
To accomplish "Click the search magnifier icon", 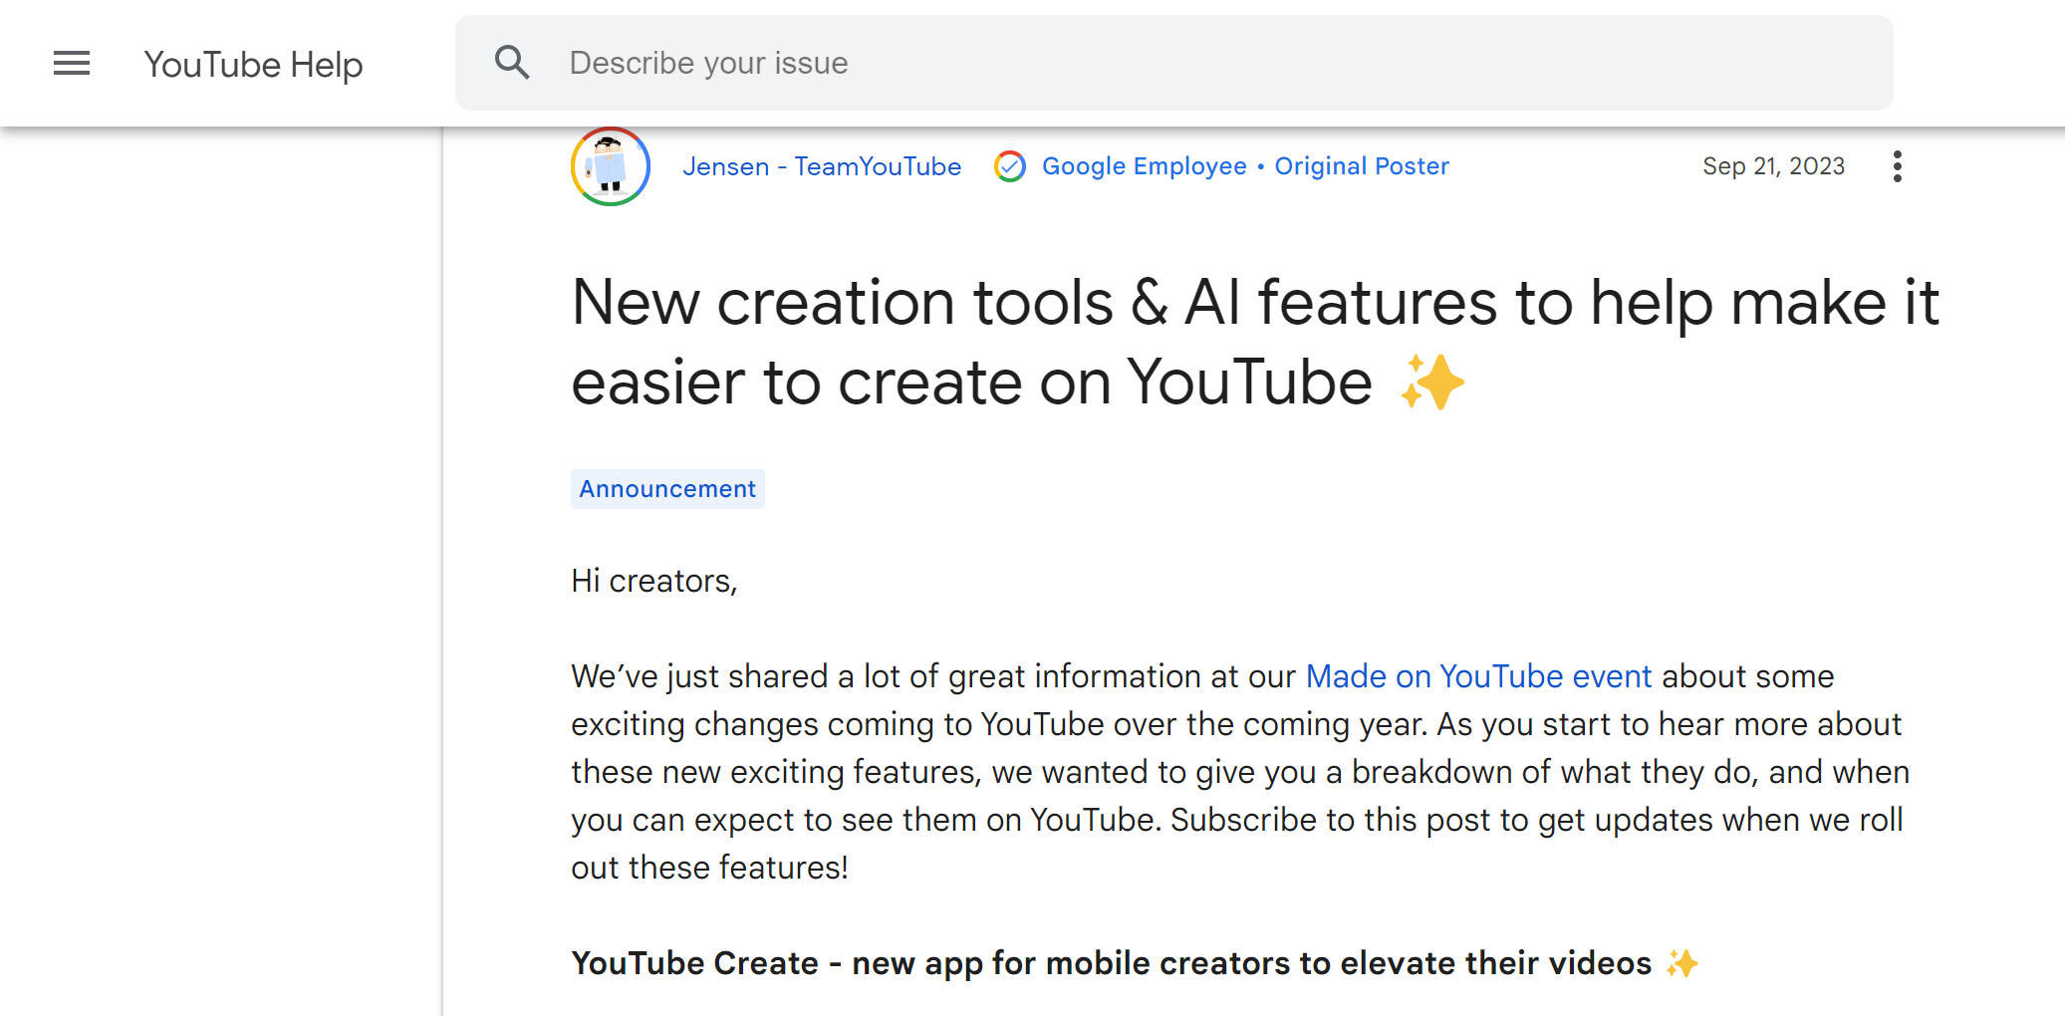I will 512,63.
